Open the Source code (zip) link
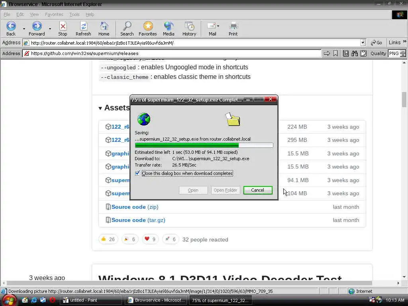 (135, 207)
